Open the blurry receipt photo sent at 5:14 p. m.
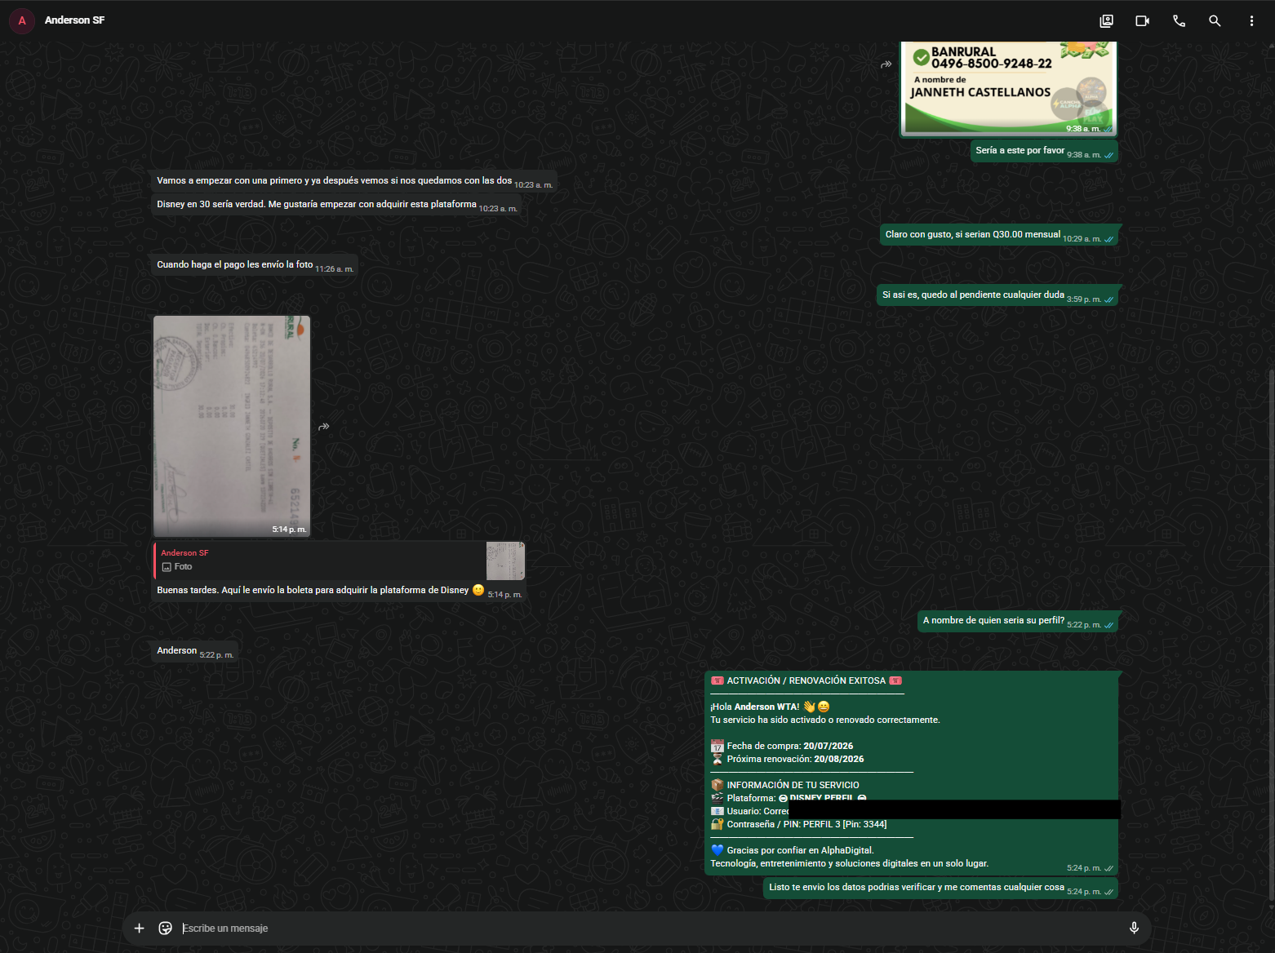The height and width of the screenshot is (953, 1275). click(232, 426)
